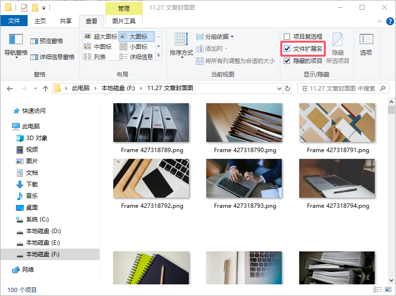The image size is (396, 296).
Task: Click the Help question mark button
Action: coord(390,21)
